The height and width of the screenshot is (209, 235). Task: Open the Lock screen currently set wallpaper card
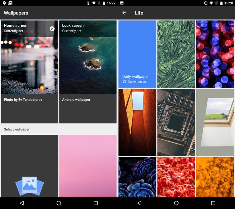[x=88, y=72]
